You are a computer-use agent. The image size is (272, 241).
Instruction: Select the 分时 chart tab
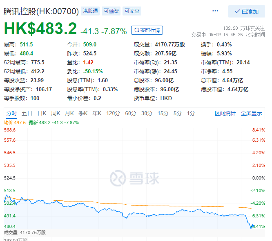coord(11,114)
